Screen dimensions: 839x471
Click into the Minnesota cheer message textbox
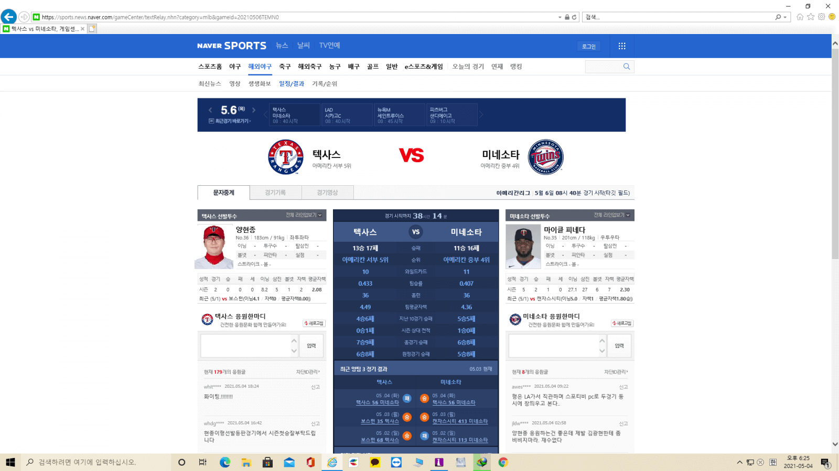[x=553, y=346]
